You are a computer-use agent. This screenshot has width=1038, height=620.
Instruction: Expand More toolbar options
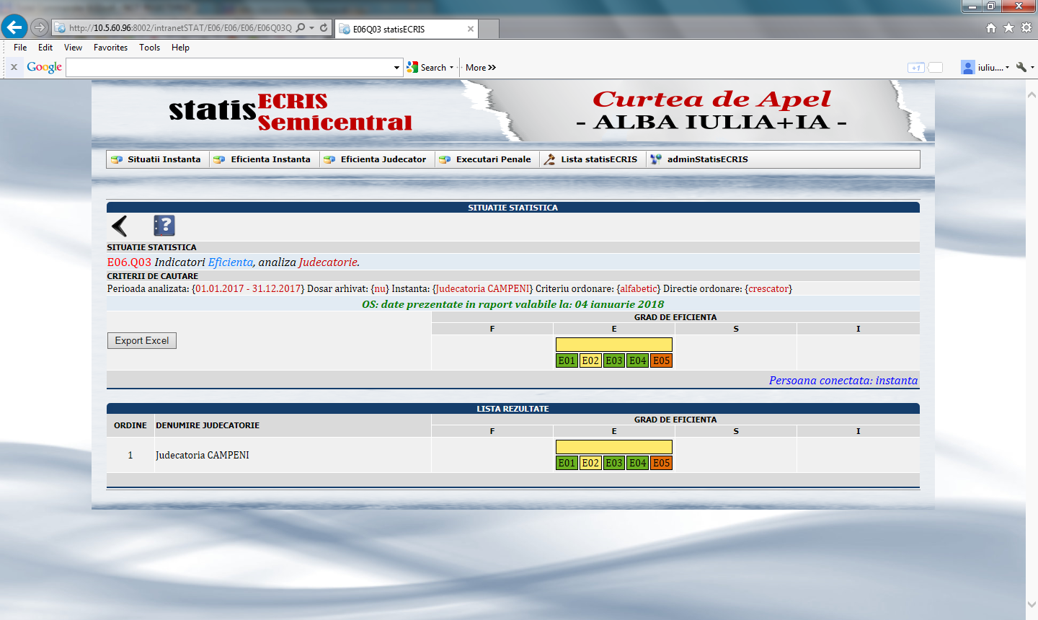tap(481, 68)
